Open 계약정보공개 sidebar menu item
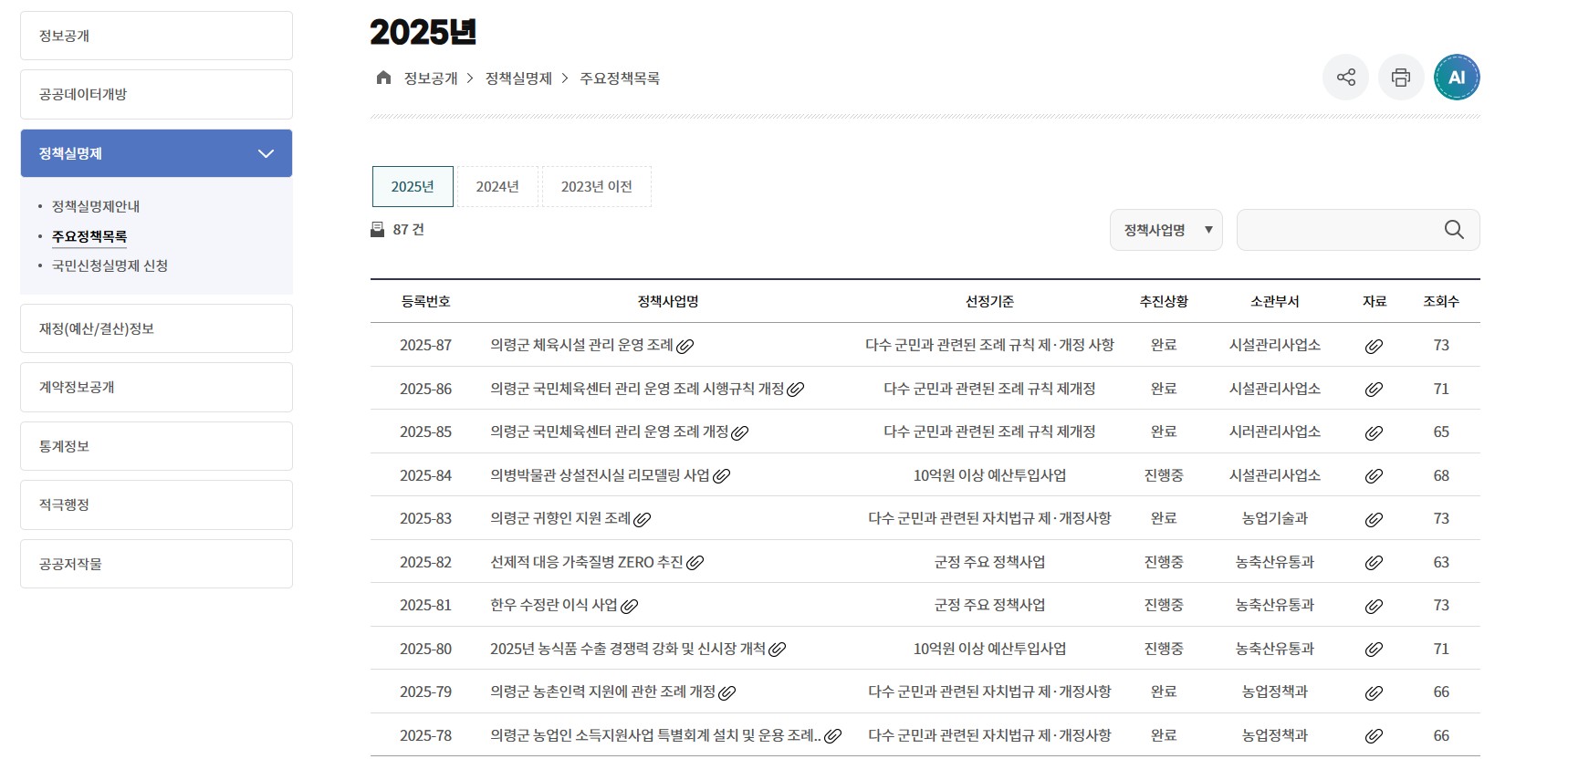This screenshot has height=780, width=1589. (156, 387)
